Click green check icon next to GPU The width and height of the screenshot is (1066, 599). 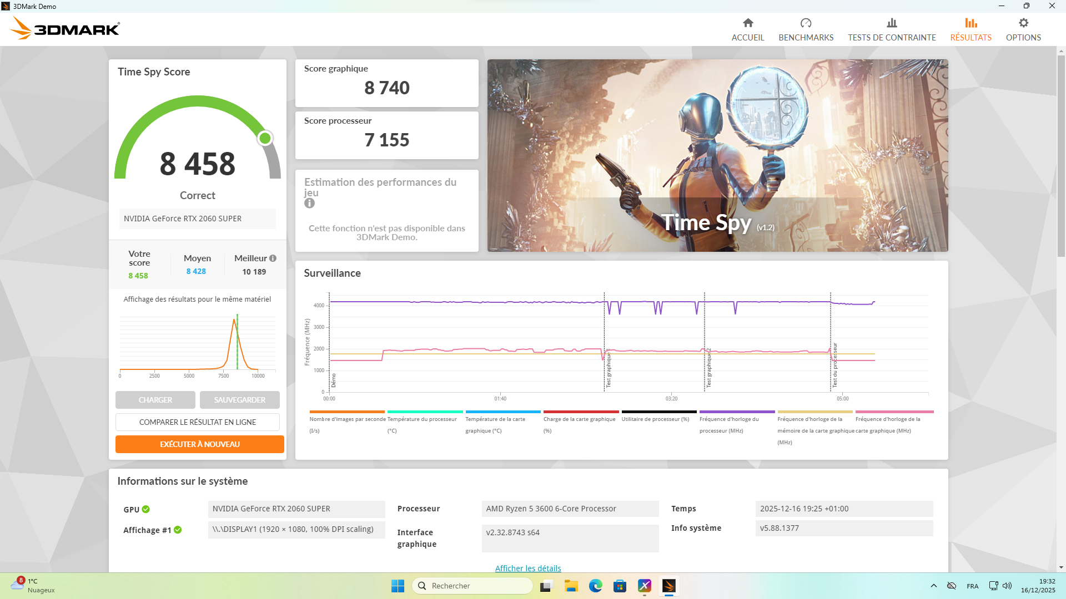coord(146,509)
